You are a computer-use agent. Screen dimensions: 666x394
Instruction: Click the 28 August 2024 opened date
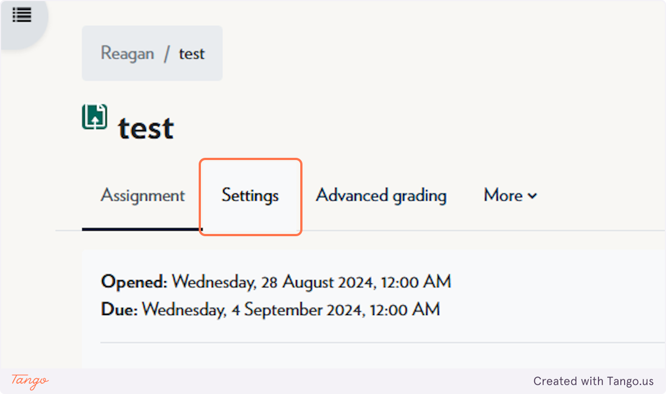(311, 282)
